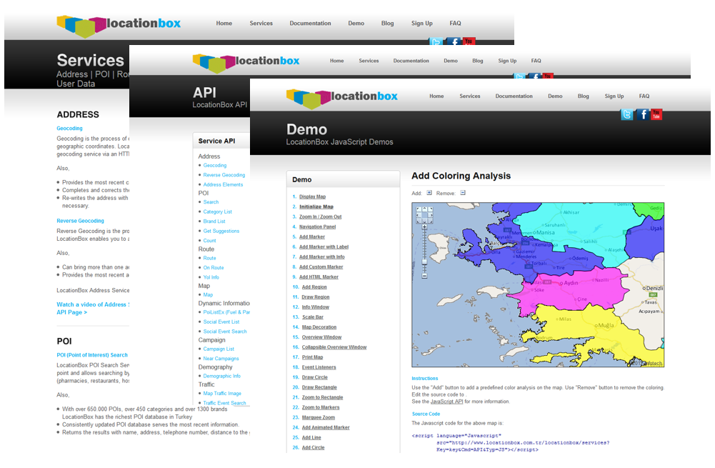Open Documentation in the Services page navigation
Viewport: 715px width, 468px height.
tap(311, 24)
